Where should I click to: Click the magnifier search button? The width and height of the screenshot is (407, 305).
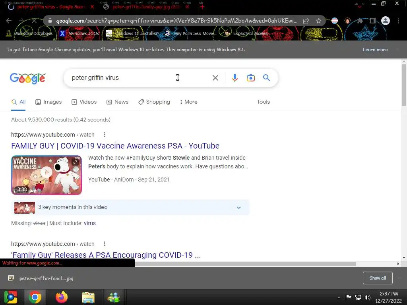[266, 77]
